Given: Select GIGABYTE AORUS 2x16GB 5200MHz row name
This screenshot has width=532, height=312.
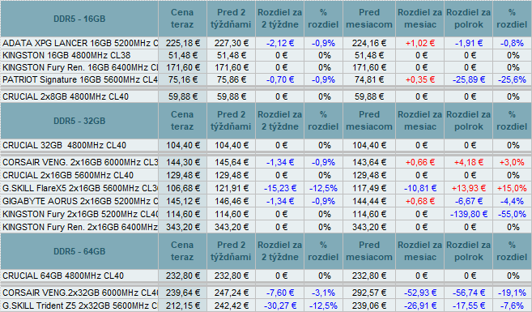Looking at the screenshot, I should coord(79,201).
